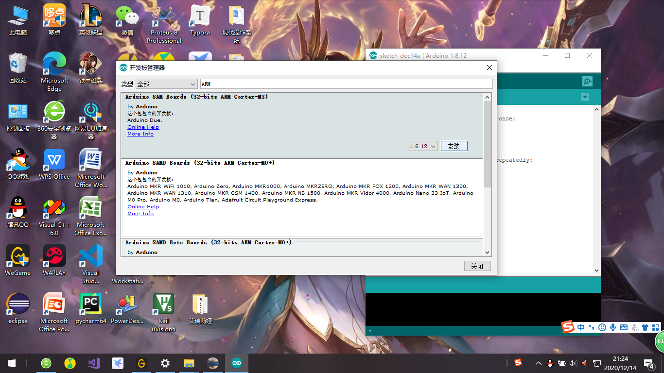Close the 开发板管理器 dialog with X
Screen dimensions: 664x373
489,68
